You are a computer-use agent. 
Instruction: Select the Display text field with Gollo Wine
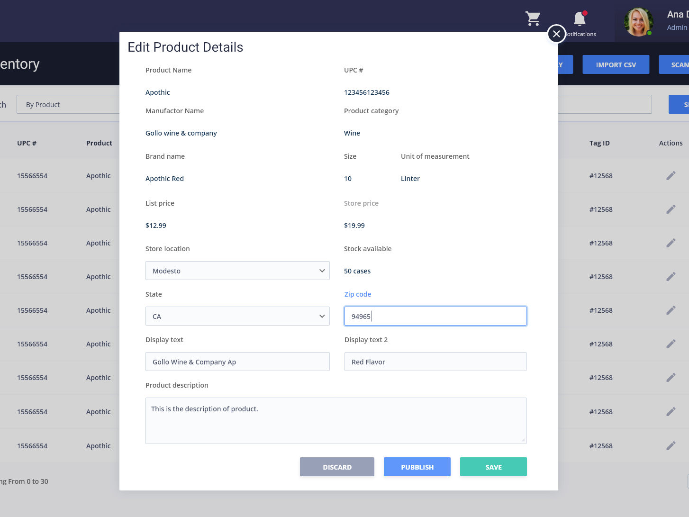tap(237, 362)
